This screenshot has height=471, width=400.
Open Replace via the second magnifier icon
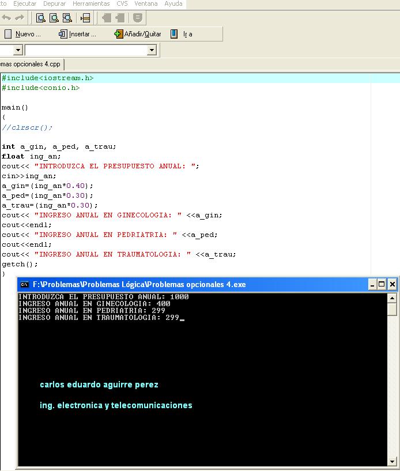[x=54, y=18]
